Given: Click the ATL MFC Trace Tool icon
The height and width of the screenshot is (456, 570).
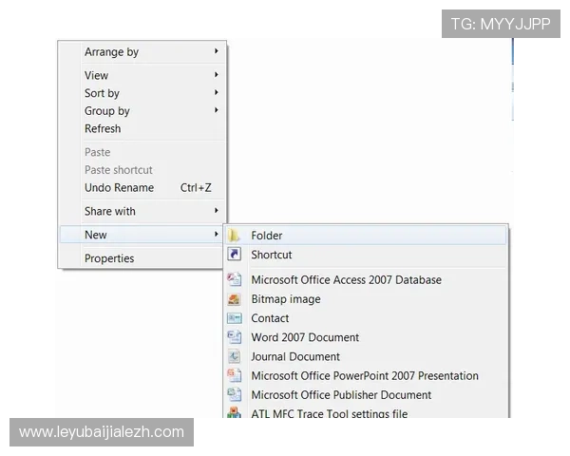Looking at the screenshot, I should point(235,413).
